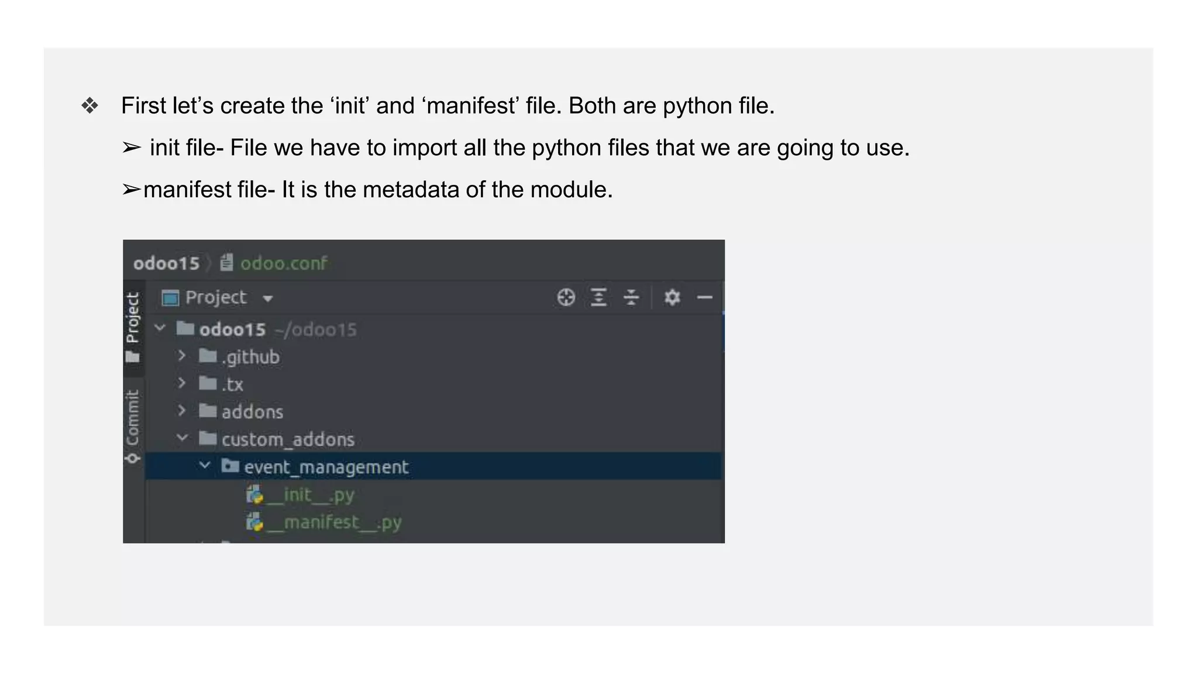1198x674 pixels.
Task: Click the odoo.conf file icon in breadcrumb
Action: 227,263
